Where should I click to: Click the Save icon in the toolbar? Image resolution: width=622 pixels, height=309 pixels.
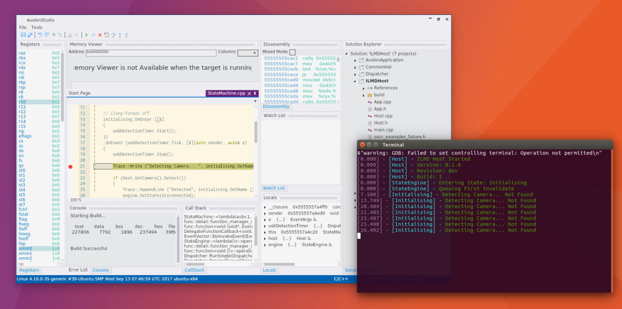click(23, 35)
